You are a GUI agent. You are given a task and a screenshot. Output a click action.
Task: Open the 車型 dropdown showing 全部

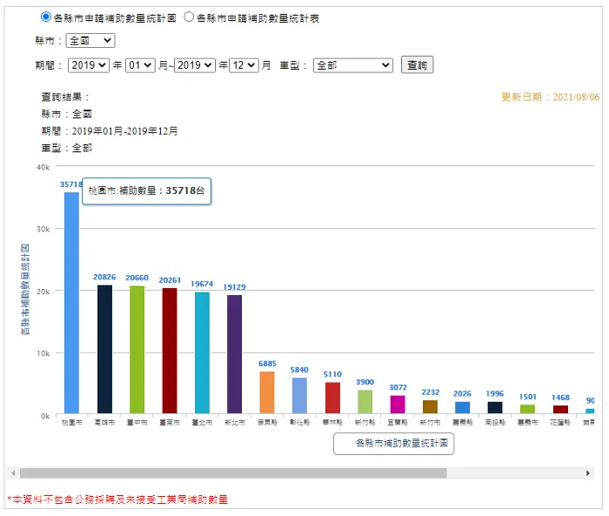[353, 65]
